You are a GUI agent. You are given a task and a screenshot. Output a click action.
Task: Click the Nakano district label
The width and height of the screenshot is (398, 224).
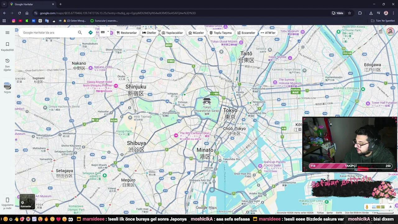coord(79,66)
